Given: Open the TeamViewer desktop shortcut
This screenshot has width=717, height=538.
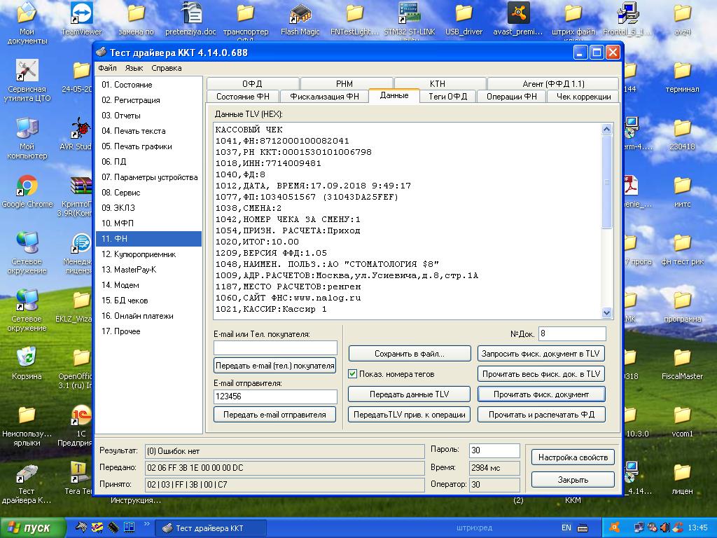Looking at the screenshot, I should pos(81,14).
